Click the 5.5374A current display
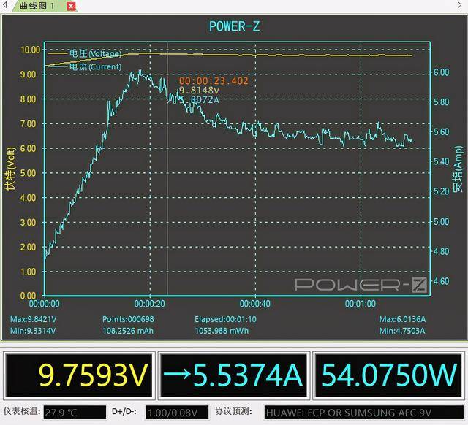This screenshot has height=425, width=468. point(233,375)
